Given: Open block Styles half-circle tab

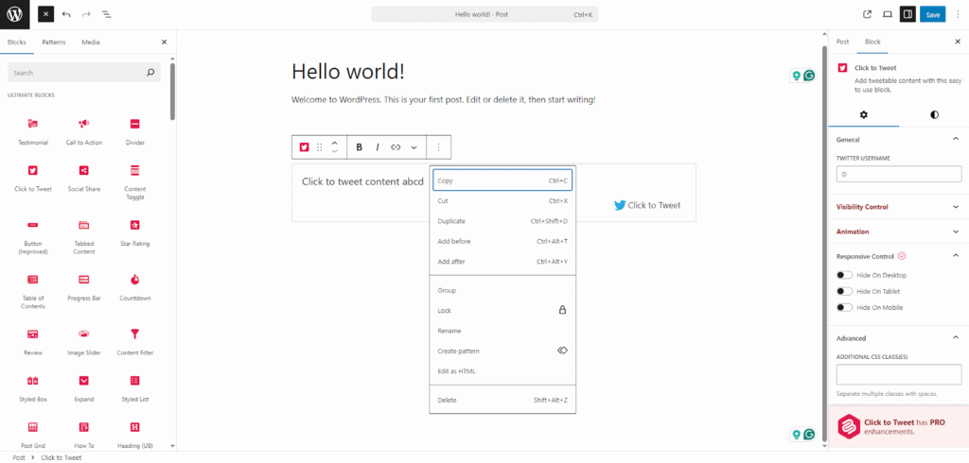Looking at the screenshot, I should pos(934,114).
